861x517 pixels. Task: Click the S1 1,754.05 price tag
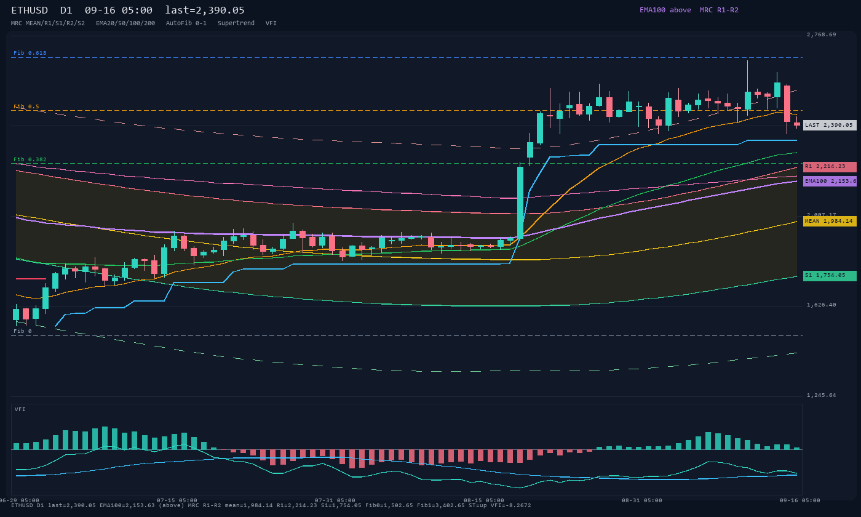click(830, 276)
